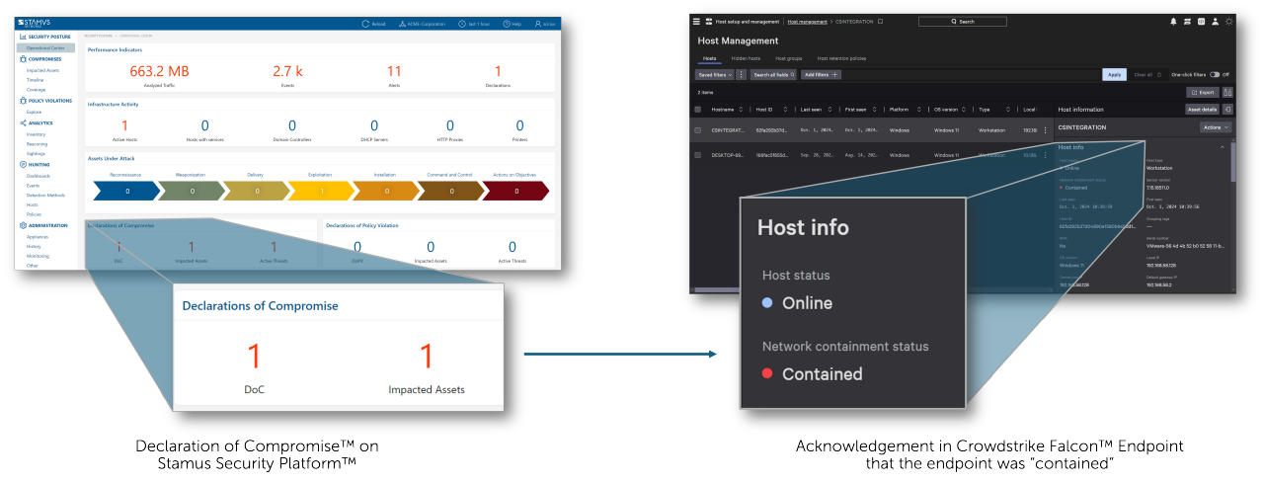The height and width of the screenshot is (483, 1264).
Task: Click the Falcon user profile icon
Action: tap(1216, 22)
